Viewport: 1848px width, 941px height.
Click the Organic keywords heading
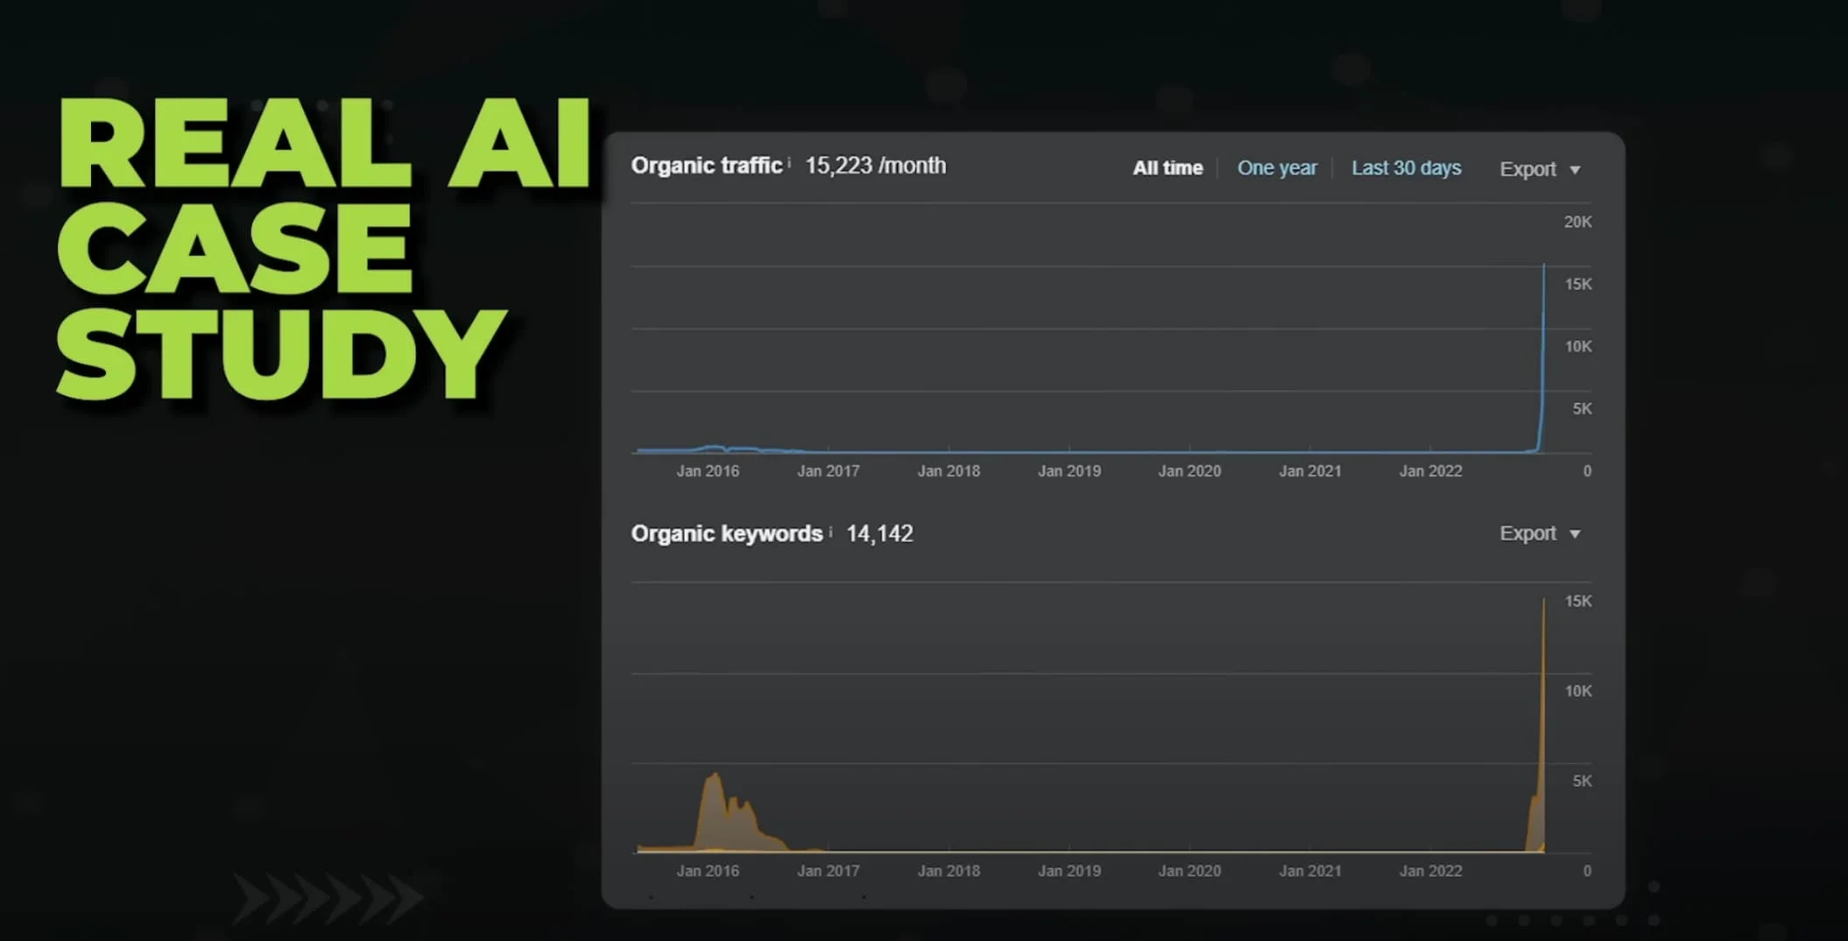point(727,534)
